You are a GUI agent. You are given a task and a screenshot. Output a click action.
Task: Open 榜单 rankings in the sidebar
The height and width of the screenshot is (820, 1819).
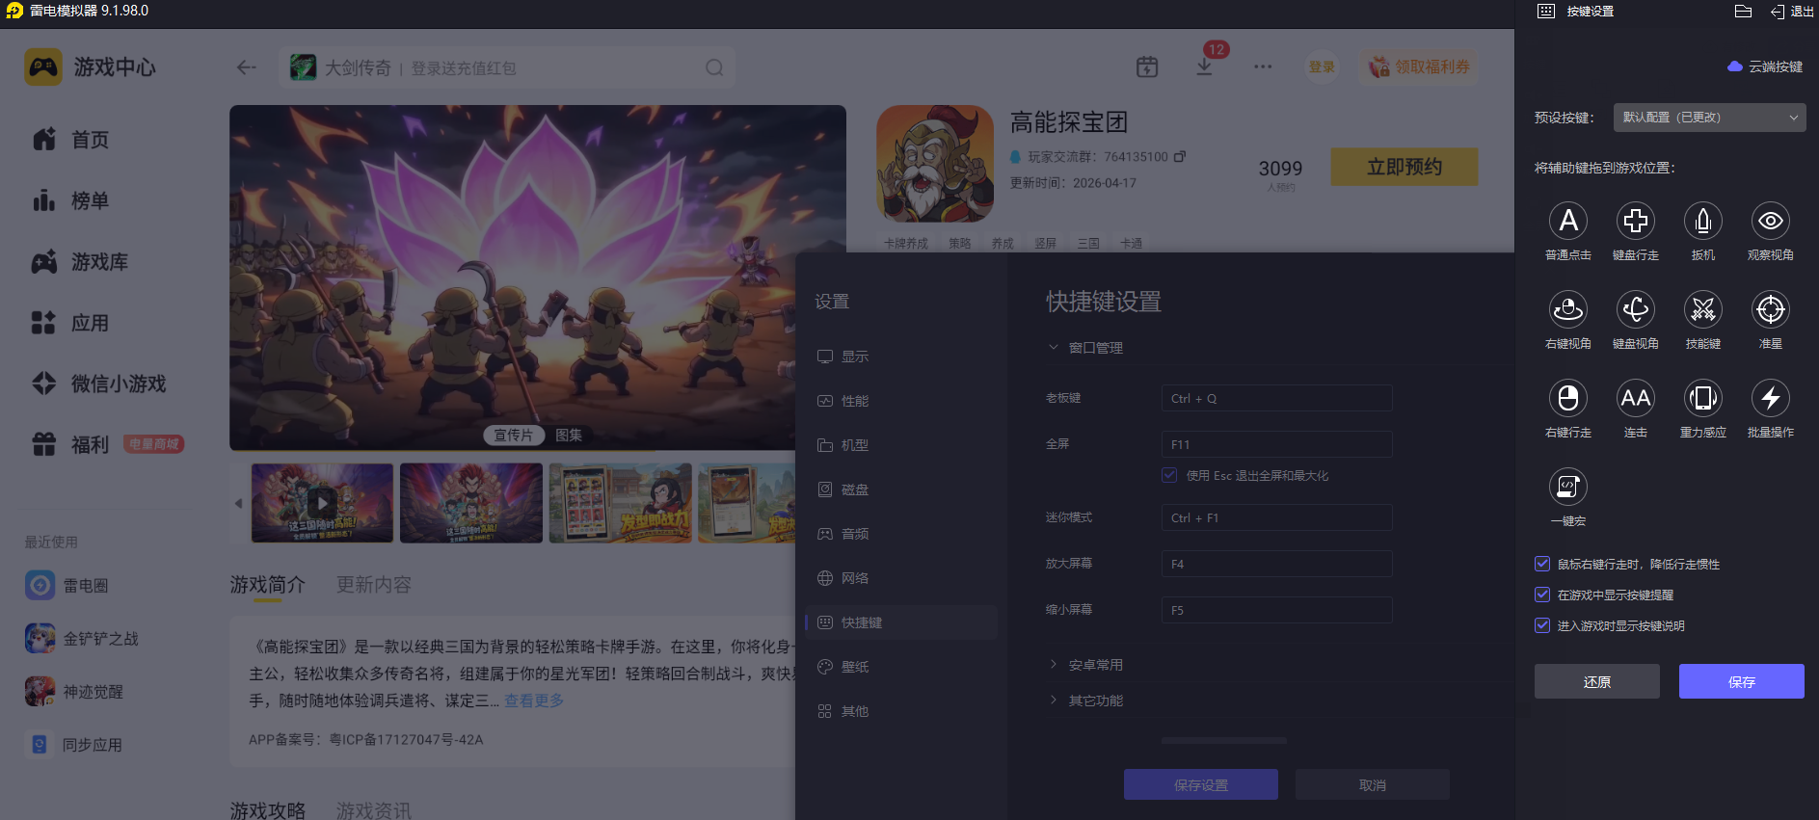pyautogui.click(x=70, y=200)
